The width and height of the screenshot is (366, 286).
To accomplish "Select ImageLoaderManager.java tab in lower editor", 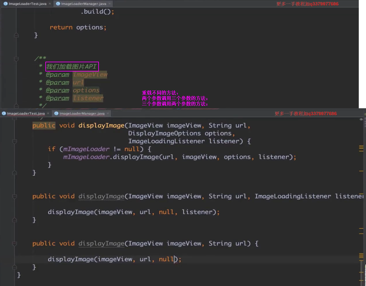I will (x=82, y=113).
